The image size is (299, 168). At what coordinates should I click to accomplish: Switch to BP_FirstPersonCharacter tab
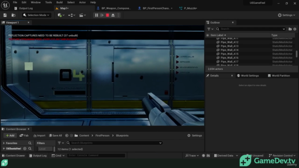[156, 8]
